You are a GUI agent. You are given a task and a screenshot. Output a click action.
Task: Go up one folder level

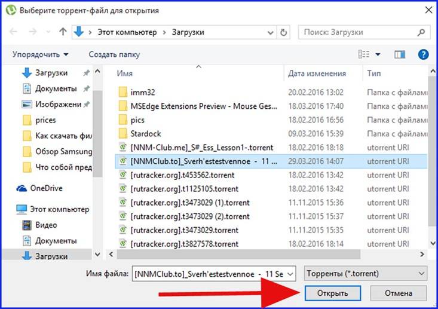coord(63,32)
